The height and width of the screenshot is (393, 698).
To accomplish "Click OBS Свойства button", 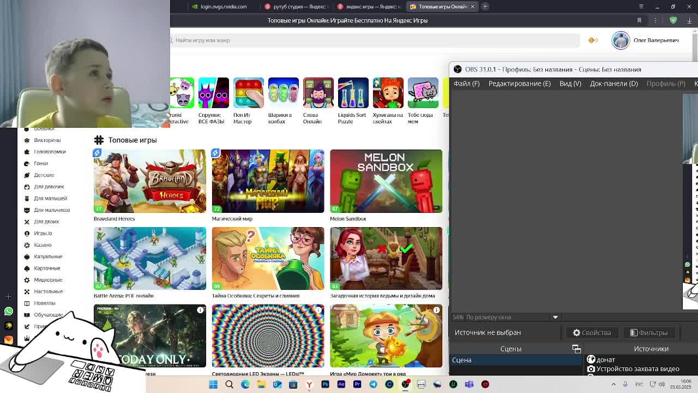I will pyautogui.click(x=592, y=332).
